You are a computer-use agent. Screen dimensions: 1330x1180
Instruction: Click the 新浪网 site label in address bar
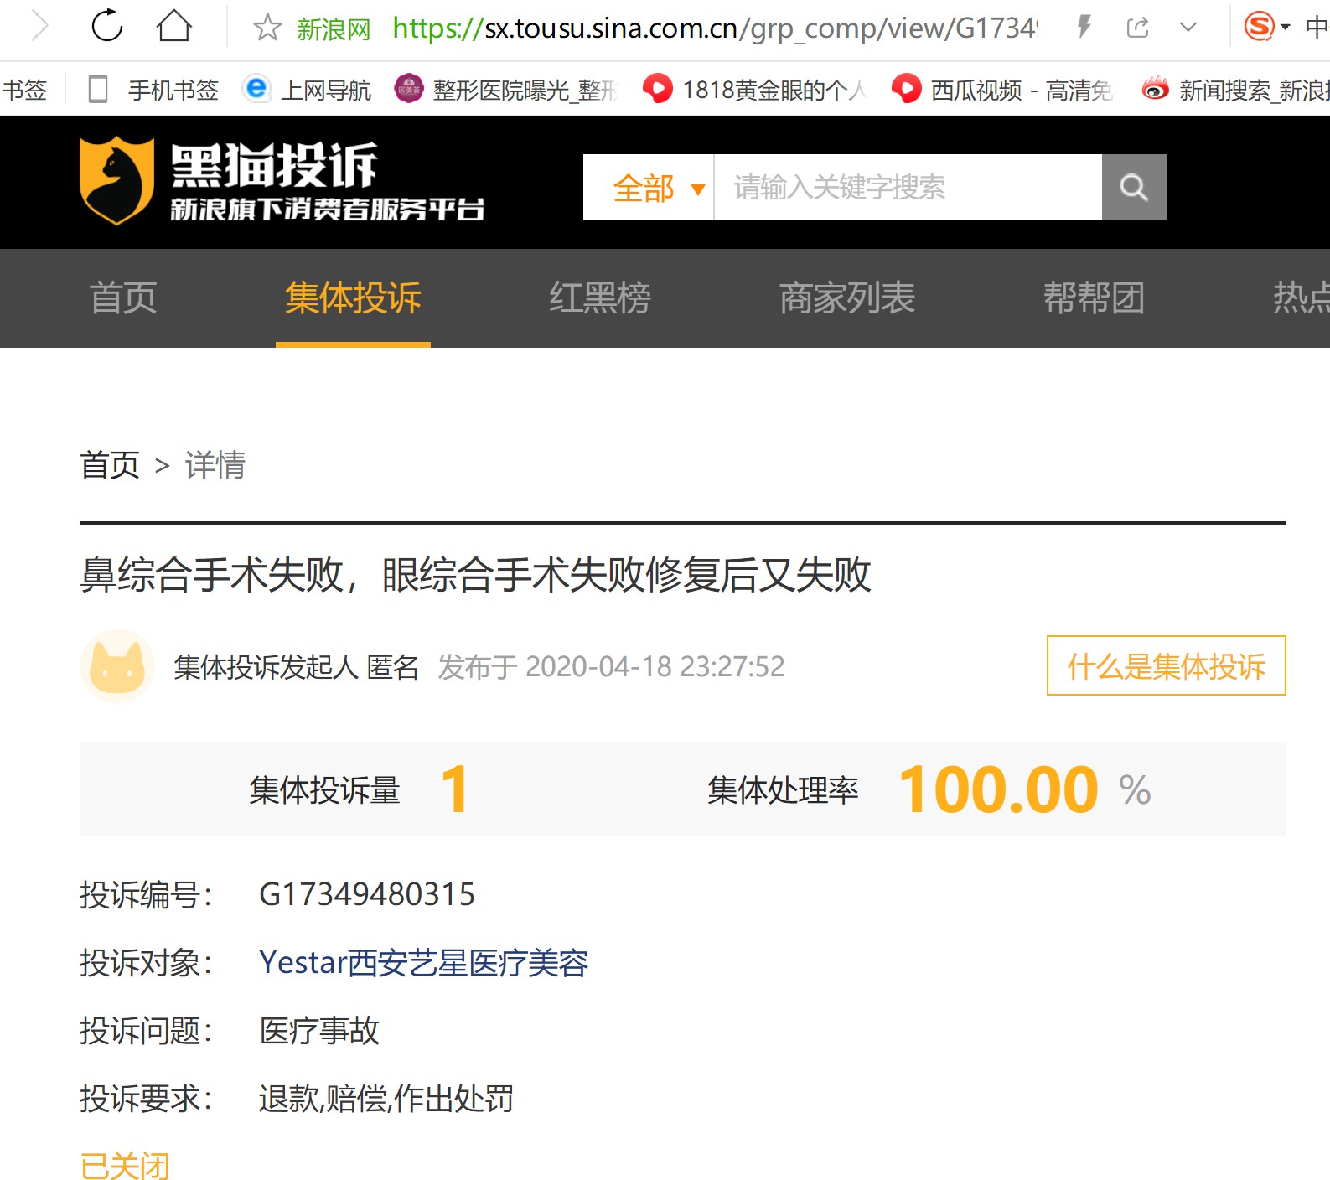pyautogui.click(x=334, y=29)
